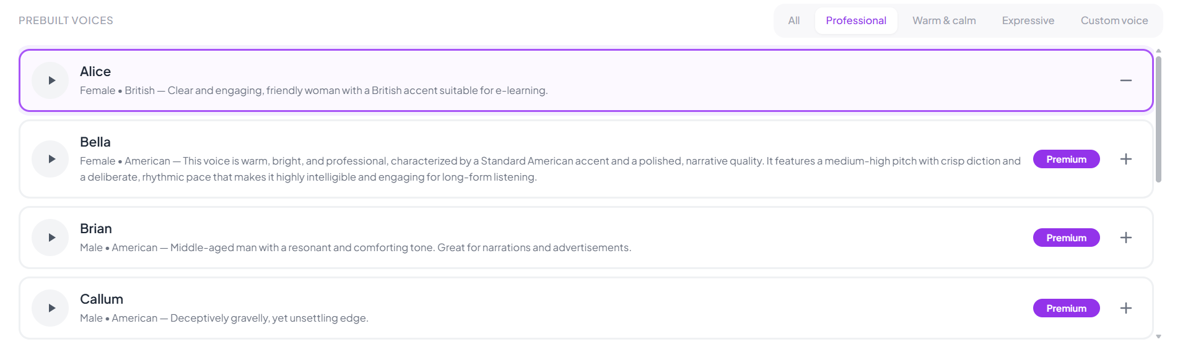1188x360 pixels.
Task: Remove Alice using the minus icon
Action: pos(1126,80)
